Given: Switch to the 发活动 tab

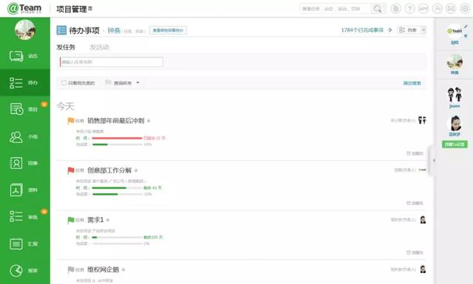Looking at the screenshot, I should [x=99, y=47].
